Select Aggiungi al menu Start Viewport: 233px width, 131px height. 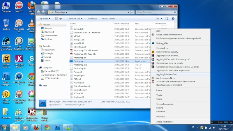pos(180,74)
